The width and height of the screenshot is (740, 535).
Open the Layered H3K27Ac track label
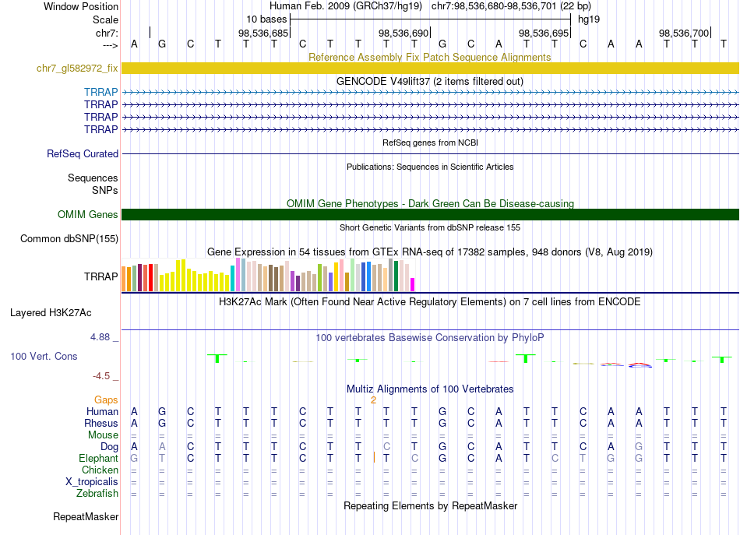[51, 313]
